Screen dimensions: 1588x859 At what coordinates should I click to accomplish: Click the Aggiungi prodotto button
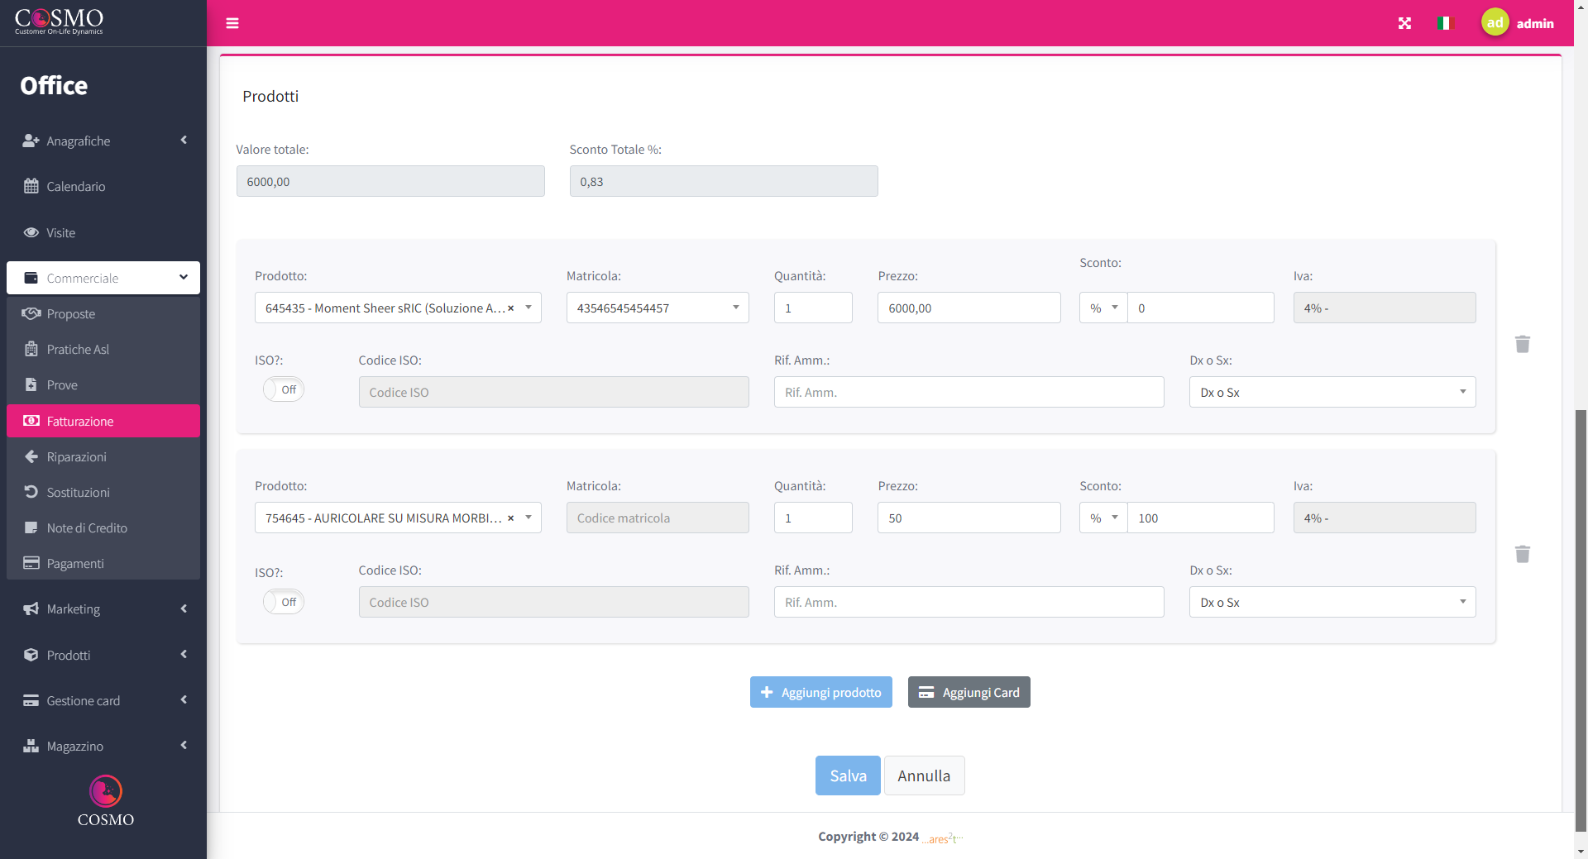tap(821, 692)
